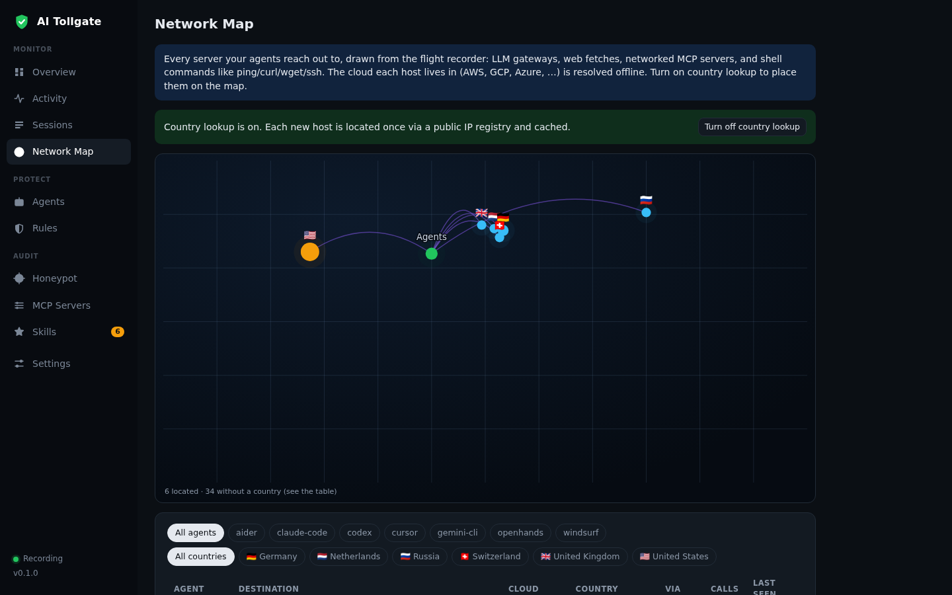Filter destinations by United Kingdom
Screen dimensions: 952x595
coord(580,557)
